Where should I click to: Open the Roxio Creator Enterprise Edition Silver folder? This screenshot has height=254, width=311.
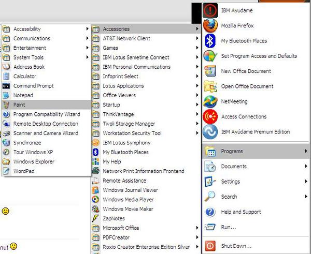[x=146, y=247]
